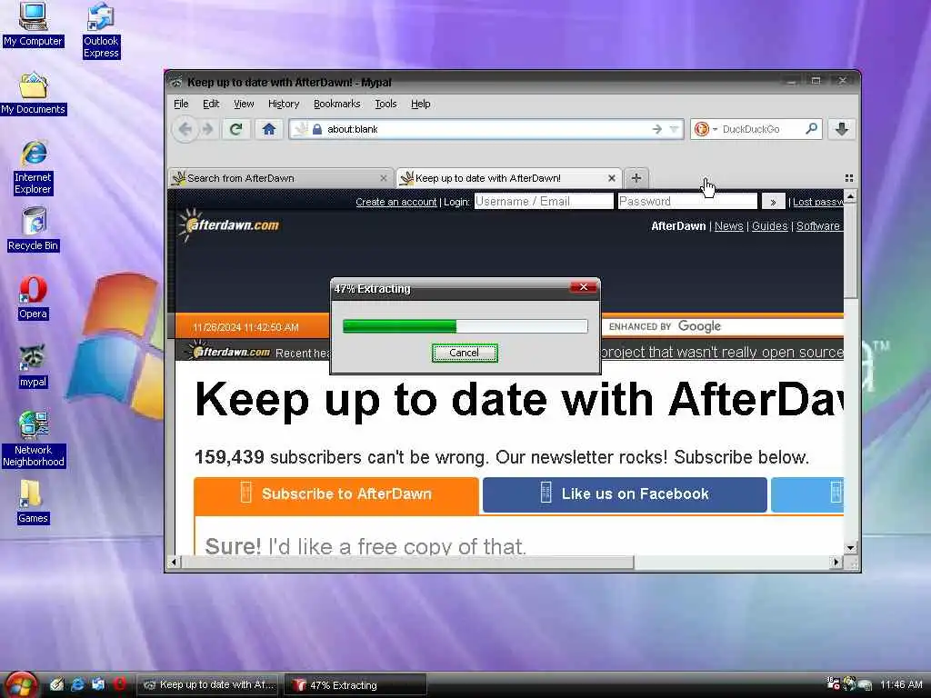Open the Software link
The width and height of the screenshot is (931, 698).
coord(817,226)
